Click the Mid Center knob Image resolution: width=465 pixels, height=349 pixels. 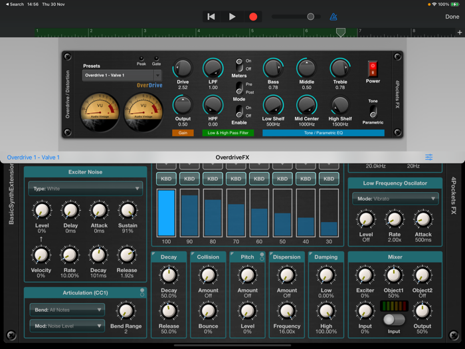(x=307, y=105)
